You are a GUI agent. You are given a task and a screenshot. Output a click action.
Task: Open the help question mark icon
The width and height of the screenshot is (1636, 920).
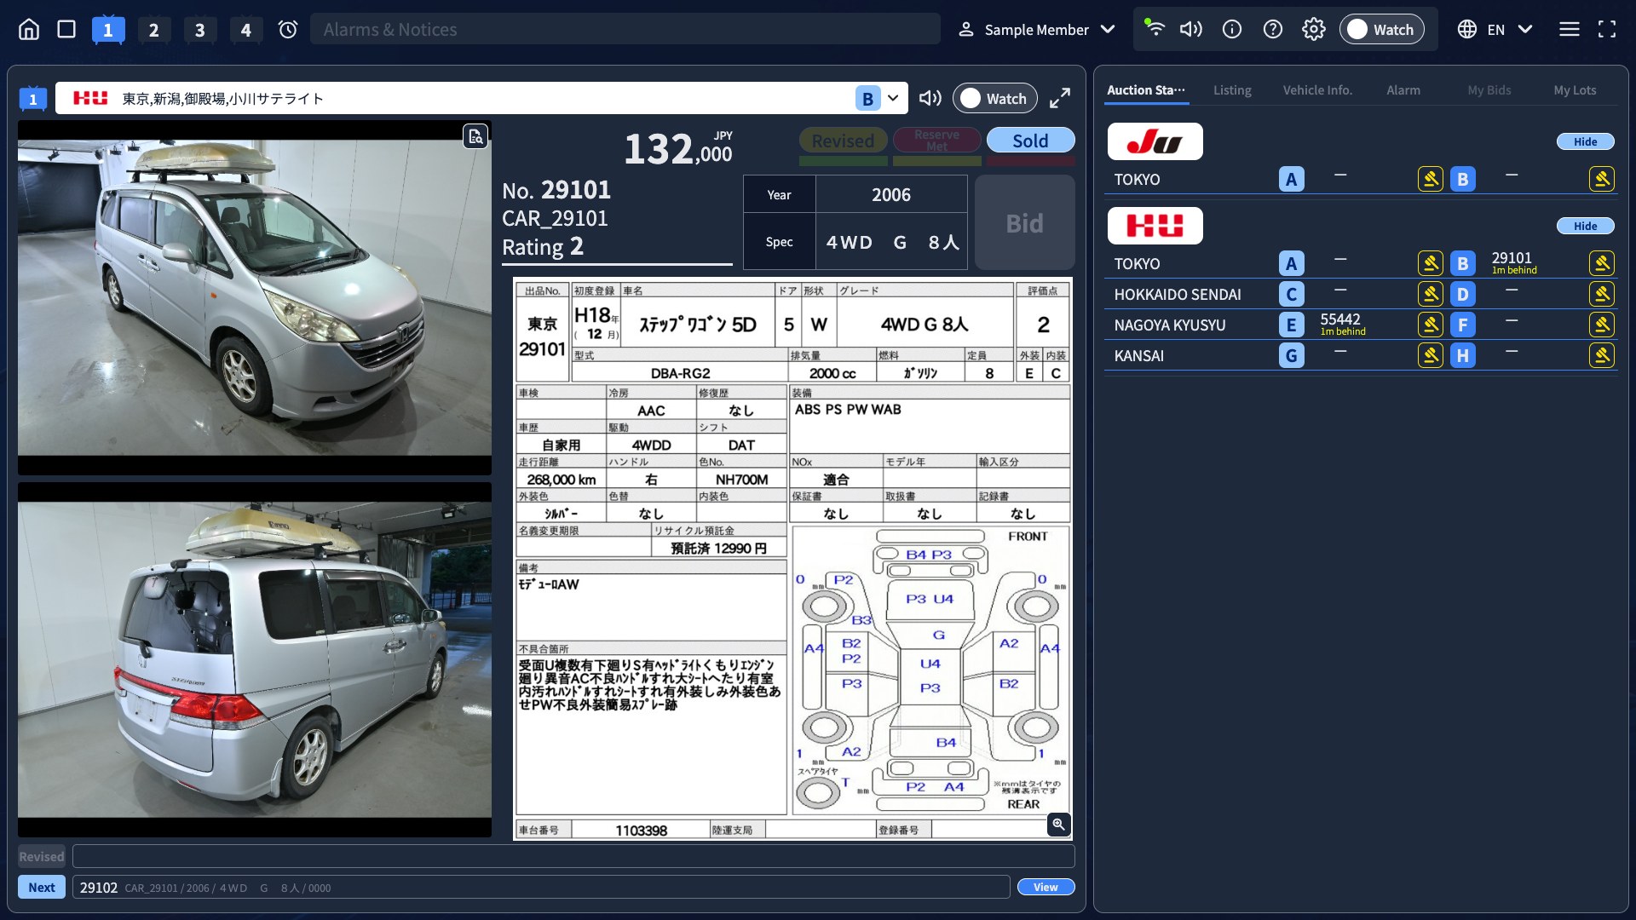click(x=1273, y=30)
